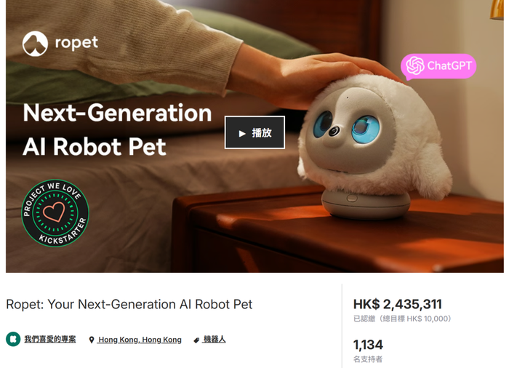This screenshot has height=368, width=509.
Task: Click the ChatGPT swirl logo icon
Action: 415,65
